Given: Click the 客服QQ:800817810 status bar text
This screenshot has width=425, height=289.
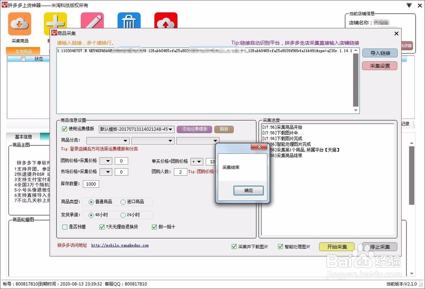Looking at the screenshot, I should point(126,284).
